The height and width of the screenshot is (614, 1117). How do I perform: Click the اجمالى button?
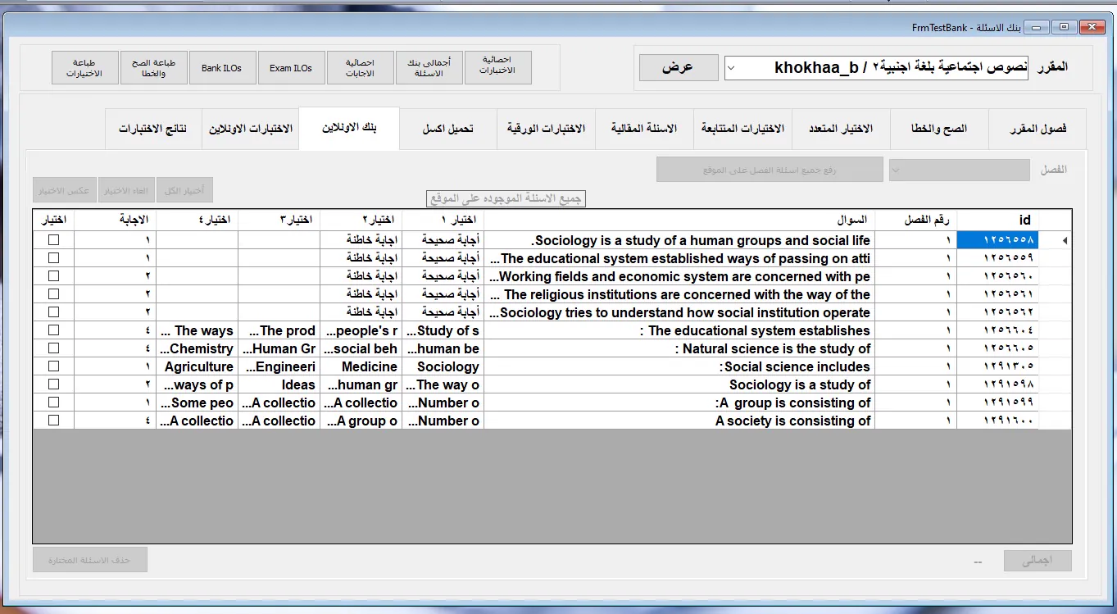tap(1038, 561)
